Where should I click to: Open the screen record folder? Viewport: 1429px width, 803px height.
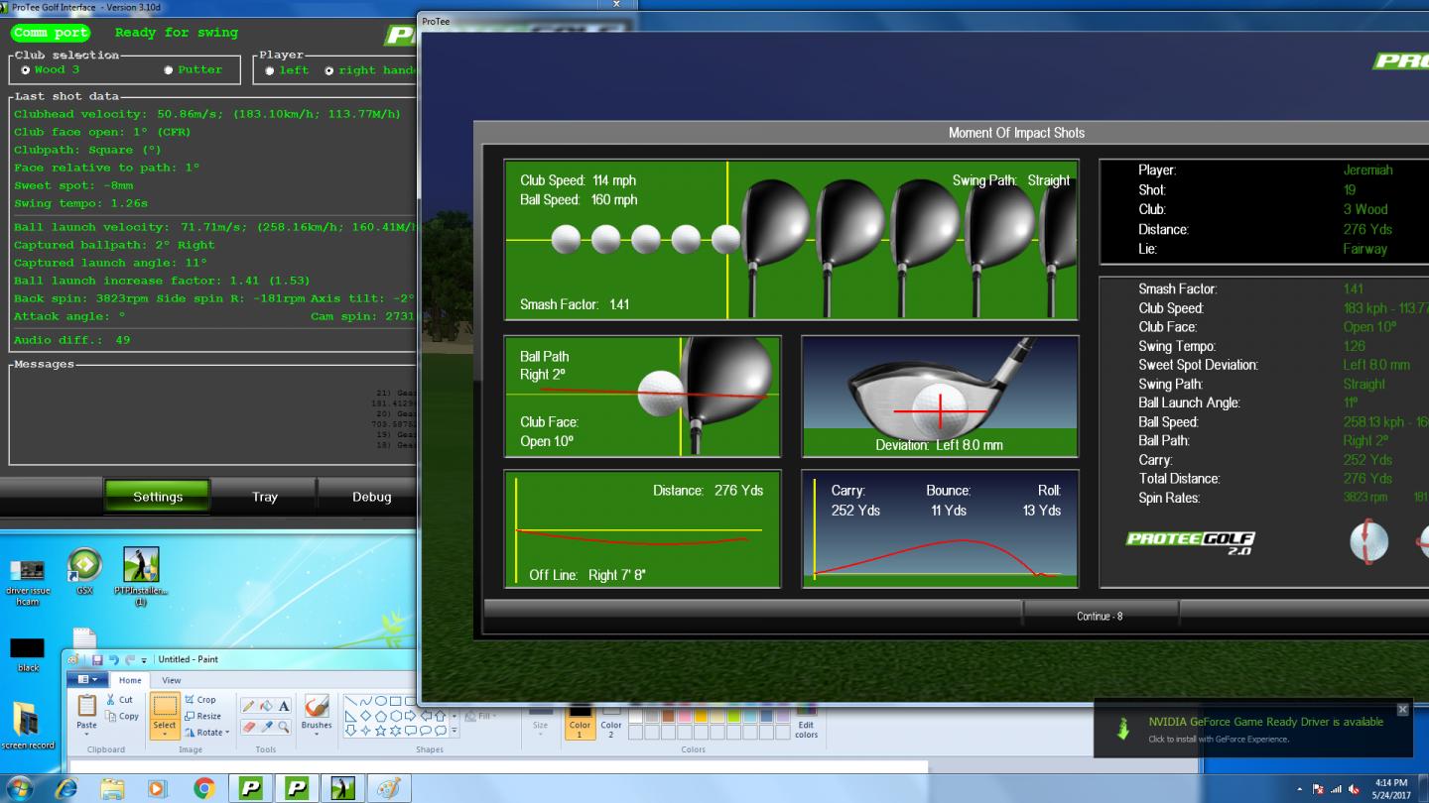click(x=27, y=725)
